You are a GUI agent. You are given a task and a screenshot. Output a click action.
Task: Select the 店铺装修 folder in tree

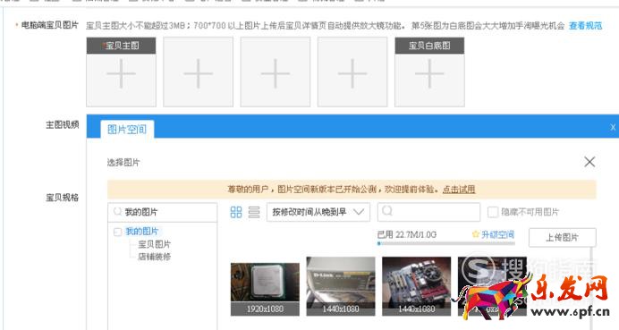155,257
